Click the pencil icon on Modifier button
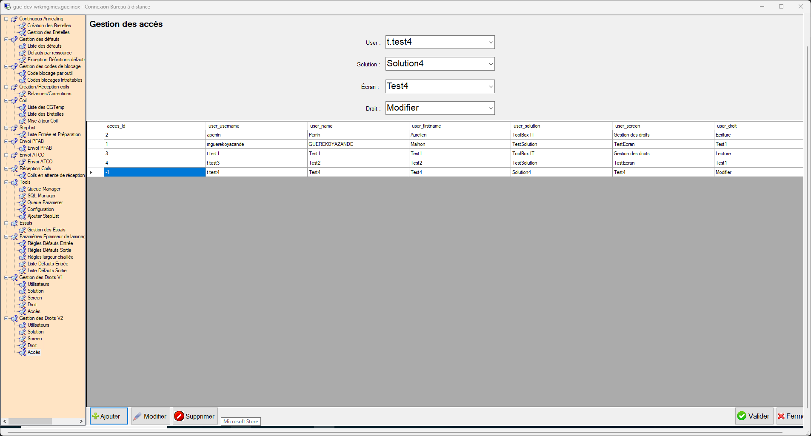The width and height of the screenshot is (811, 436). (x=137, y=416)
